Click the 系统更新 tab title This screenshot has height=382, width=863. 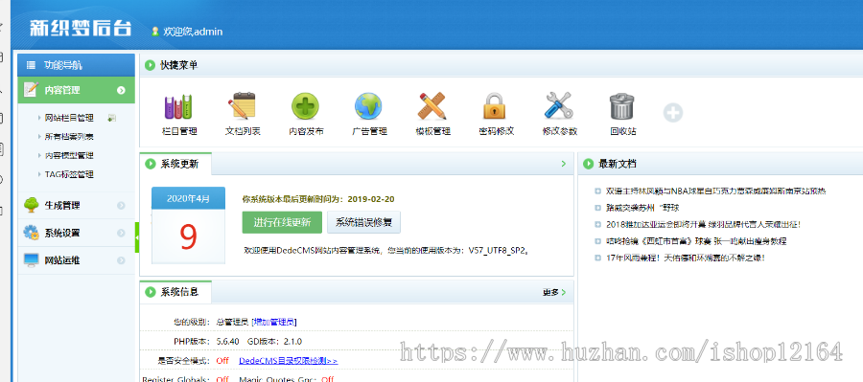(179, 164)
